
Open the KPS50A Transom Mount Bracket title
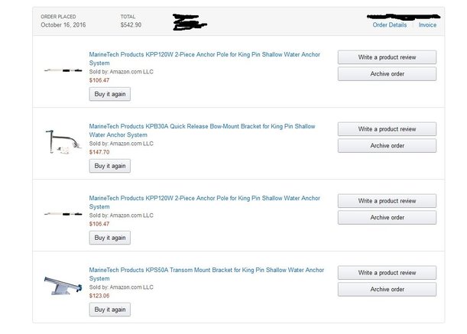(x=206, y=274)
